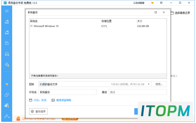Click the orange 立即升级 button at bottom
This screenshot has width=196, height=123.
(70, 119)
